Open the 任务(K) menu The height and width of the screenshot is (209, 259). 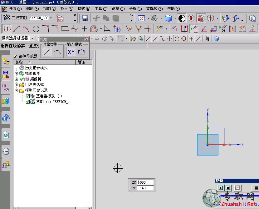(15, 9)
